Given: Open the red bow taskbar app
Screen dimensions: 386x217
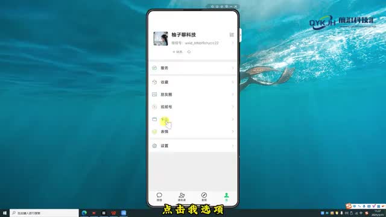Looking at the screenshot, I should [x=113, y=213].
